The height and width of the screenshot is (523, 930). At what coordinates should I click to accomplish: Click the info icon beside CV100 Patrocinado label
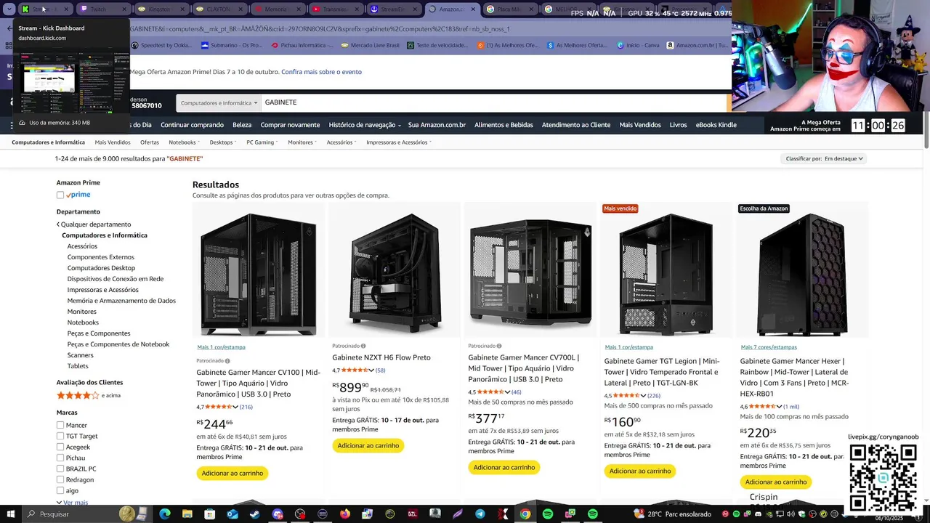tap(227, 360)
